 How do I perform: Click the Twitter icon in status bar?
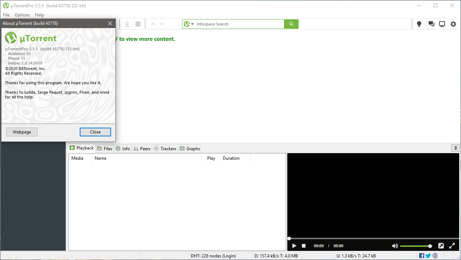(x=428, y=256)
